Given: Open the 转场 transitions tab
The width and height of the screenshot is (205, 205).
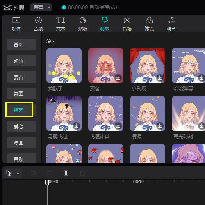Looking at the screenshot, I should tap(127, 24).
